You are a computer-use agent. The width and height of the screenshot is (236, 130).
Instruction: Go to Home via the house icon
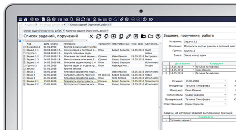26,19
